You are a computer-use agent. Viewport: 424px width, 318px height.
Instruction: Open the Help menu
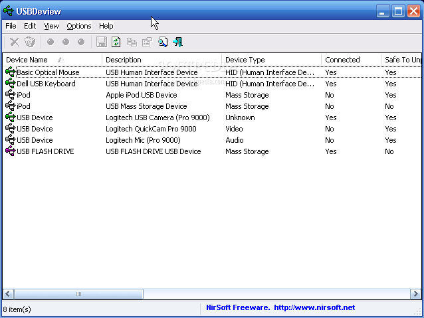(106, 26)
